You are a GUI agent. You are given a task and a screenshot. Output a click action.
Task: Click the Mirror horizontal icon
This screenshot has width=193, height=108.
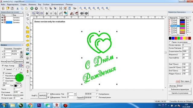click(x=72, y=13)
